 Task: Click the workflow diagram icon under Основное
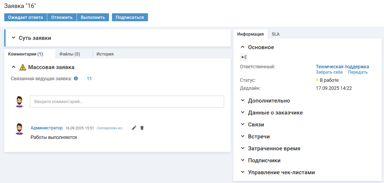click(244, 57)
